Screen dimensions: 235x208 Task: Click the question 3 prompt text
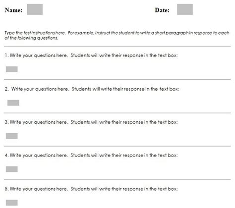[x=91, y=122]
